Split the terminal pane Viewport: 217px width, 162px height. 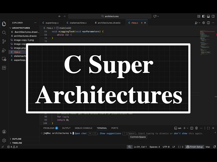click(192, 128)
